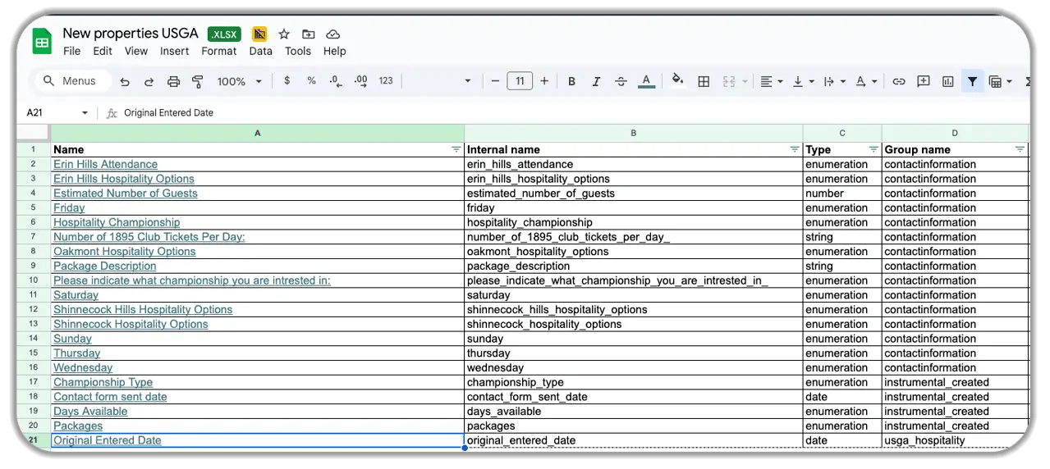
Task: Click the undo arrow
Action: [125, 81]
